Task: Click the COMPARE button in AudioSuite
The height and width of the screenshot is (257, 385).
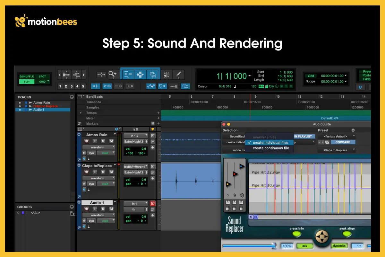Action: 343,142
